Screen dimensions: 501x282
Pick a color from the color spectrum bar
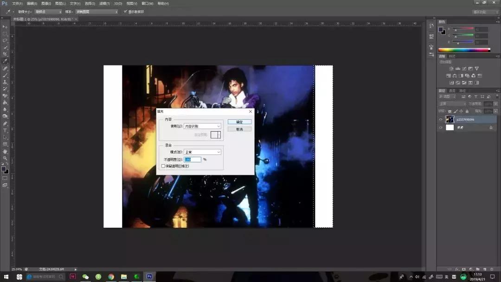point(464,50)
